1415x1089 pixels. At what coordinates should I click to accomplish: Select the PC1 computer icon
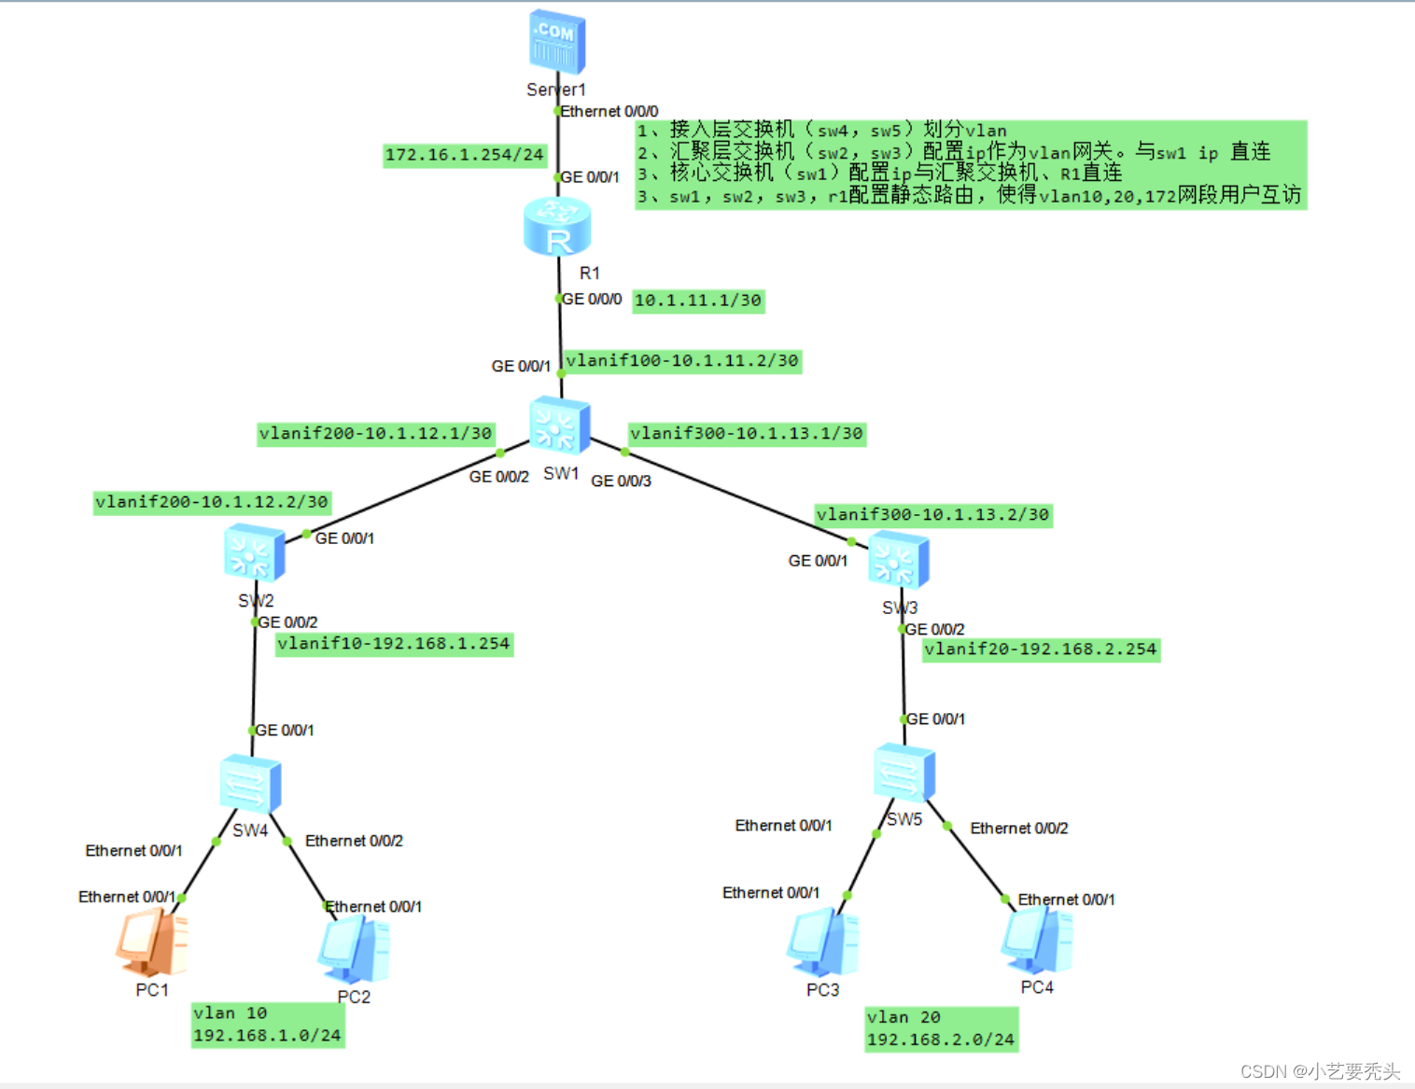(x=152, y=942)
